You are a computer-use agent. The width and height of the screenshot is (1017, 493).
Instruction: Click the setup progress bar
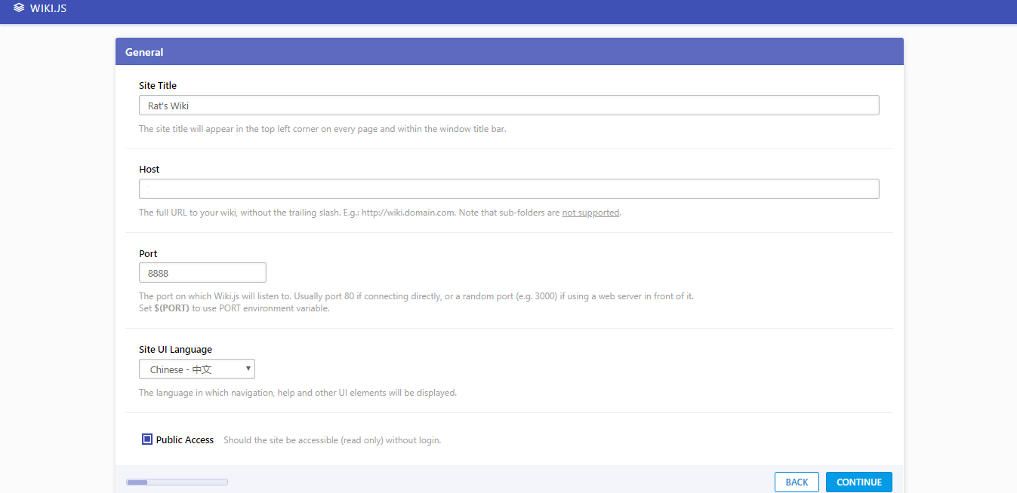coord(177,482)
